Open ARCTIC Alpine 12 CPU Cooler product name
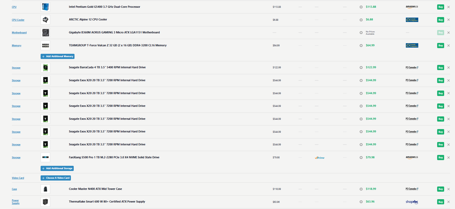Viewport: 455px width, 209px height. [x=88, y=19]
